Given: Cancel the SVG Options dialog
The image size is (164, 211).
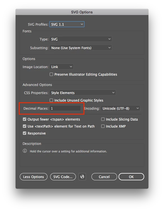Looking at the screenshot, I should click(x=104, y=177).
